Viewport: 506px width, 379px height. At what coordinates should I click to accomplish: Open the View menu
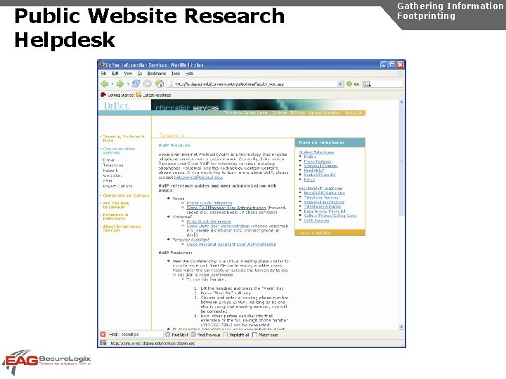point(128,74)
